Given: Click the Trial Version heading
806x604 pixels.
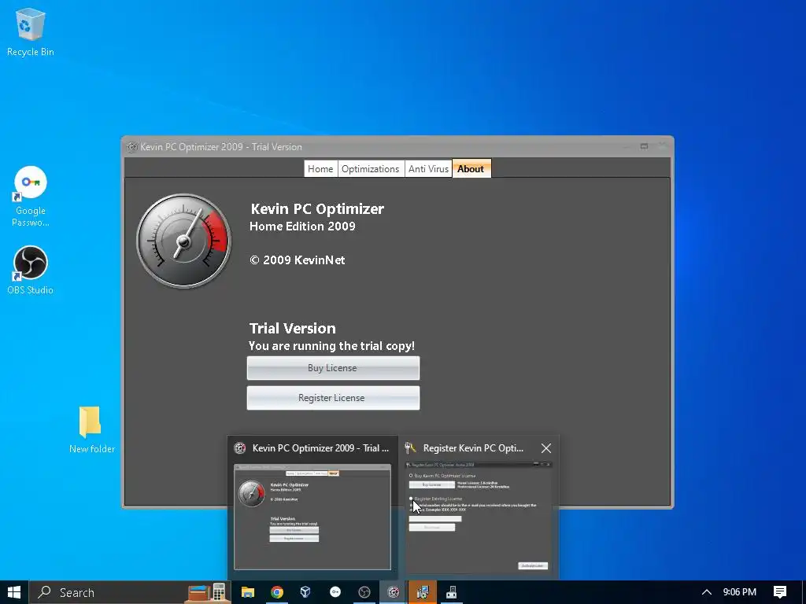Looking at the screenshot, I should click(x=293, y=329).
